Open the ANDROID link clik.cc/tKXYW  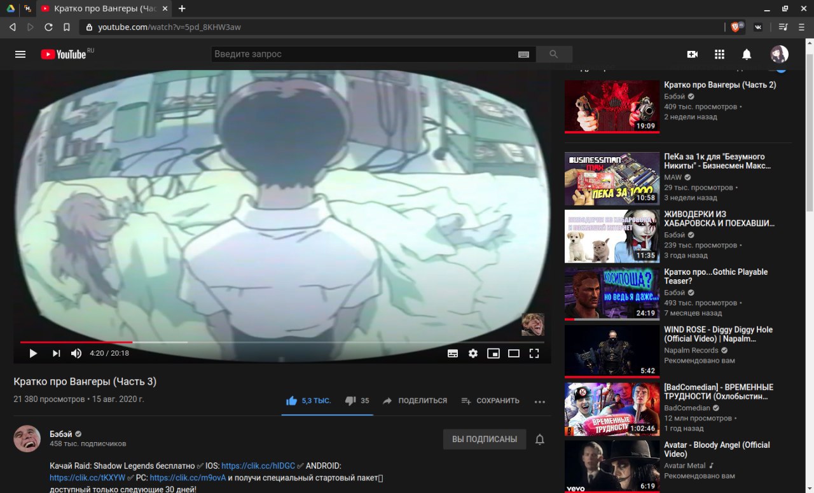tap(87, 477)
